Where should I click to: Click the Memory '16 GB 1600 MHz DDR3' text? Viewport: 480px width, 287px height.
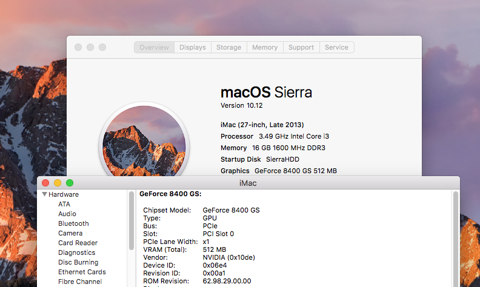pos(288,148)
